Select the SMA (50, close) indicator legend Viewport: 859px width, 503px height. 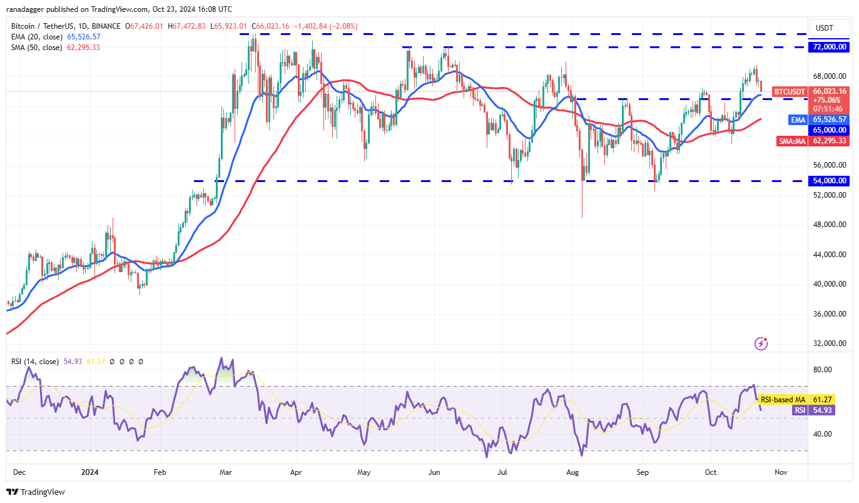pos(37,48)
